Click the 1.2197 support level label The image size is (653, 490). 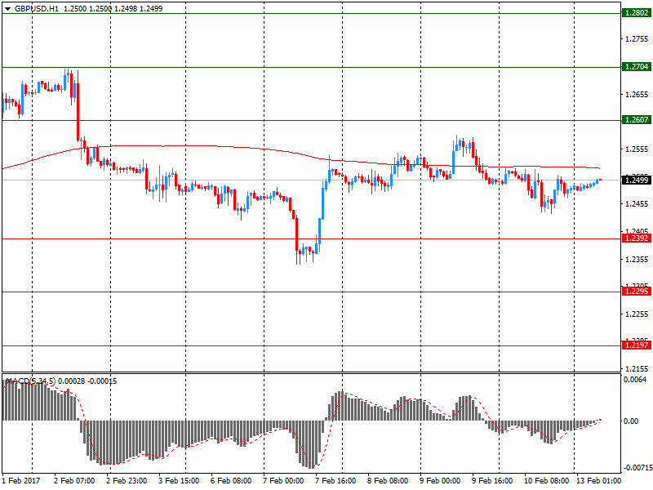(x=637, y=345)
